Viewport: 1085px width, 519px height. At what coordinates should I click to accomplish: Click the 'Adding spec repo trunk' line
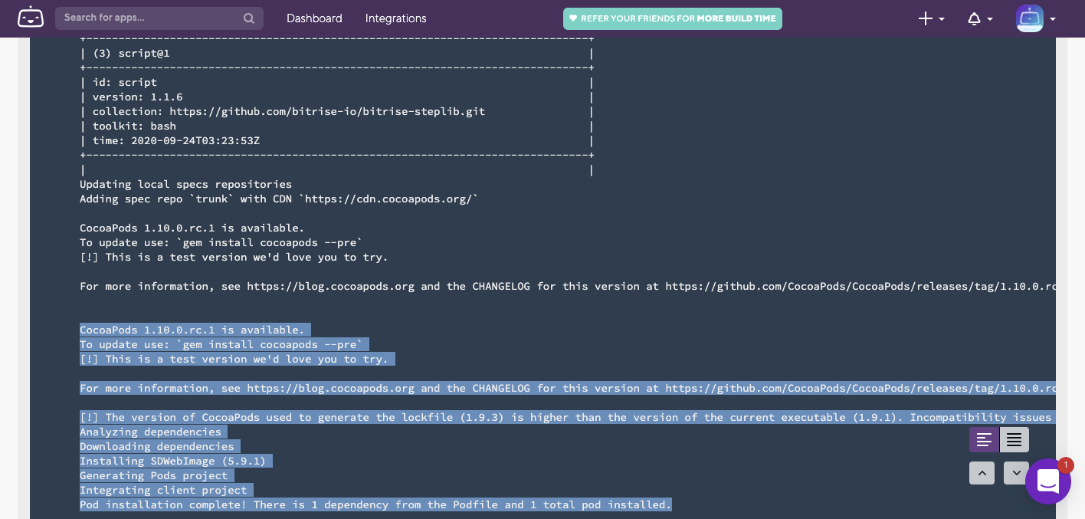(279, 199)
